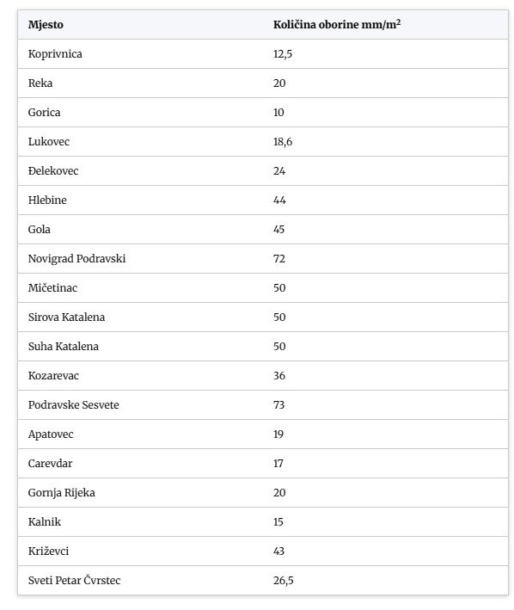514x610 pixels.
Task: Select the Podravske Sesvete place name
Action: click(73, 405)
